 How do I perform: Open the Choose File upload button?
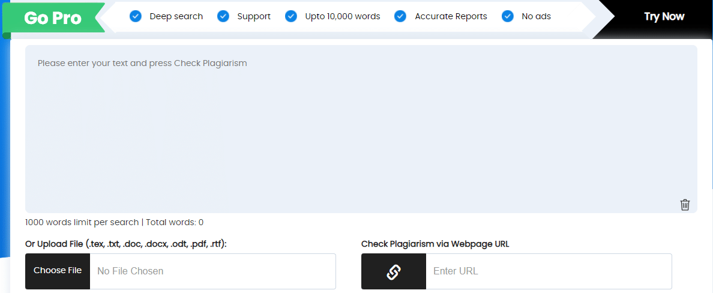point(58,271)
